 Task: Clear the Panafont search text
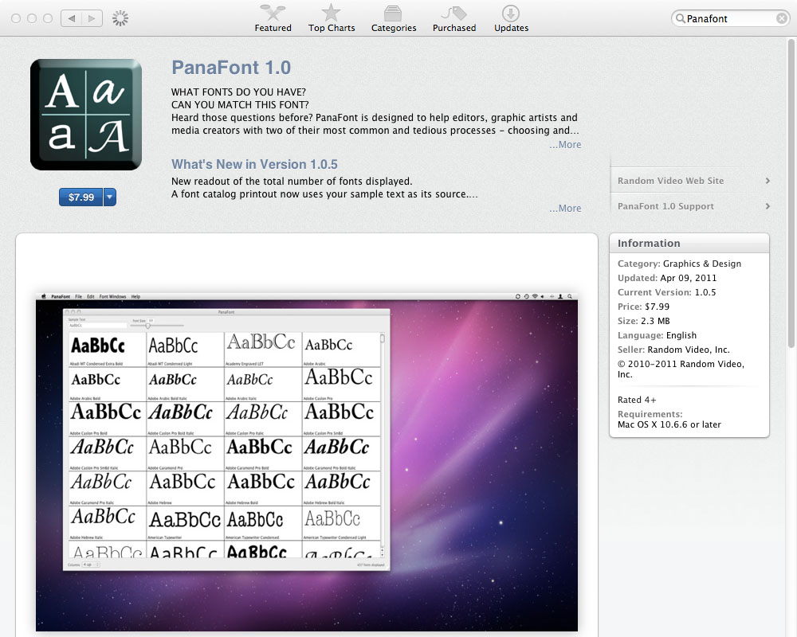pyautogui.click(x=781, y=19)
